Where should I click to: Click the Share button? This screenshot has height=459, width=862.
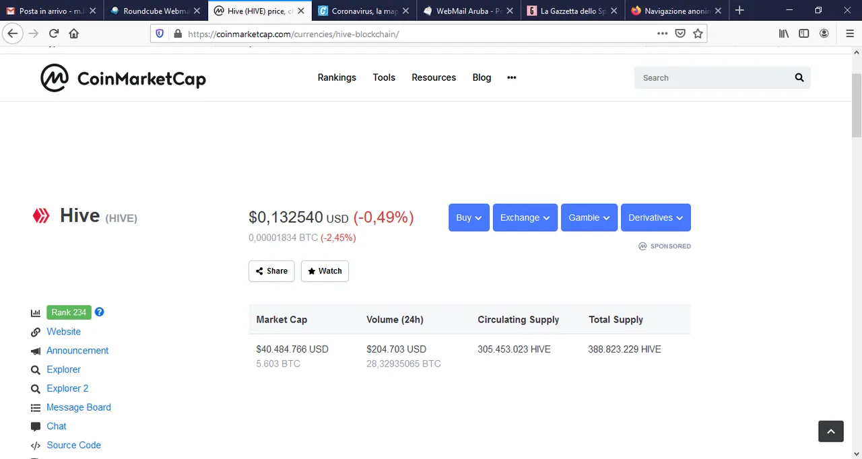[x=271, y=271]
